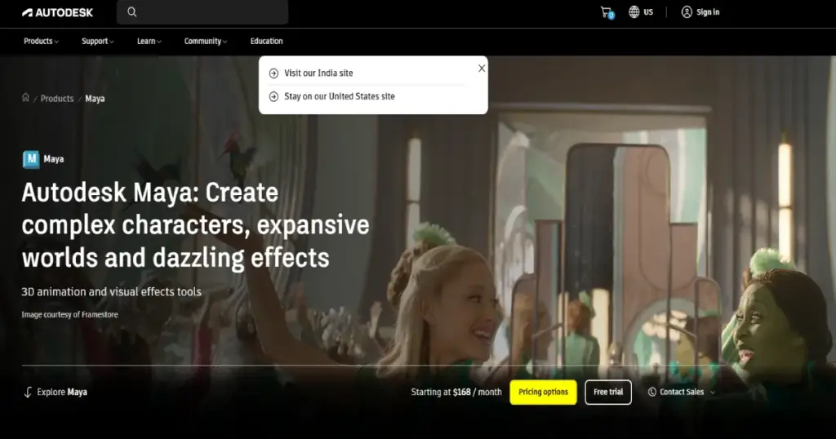Viewport: 836px width, 439px height.
Task: Select Stay on our United States site
Action: coord(339,96)
